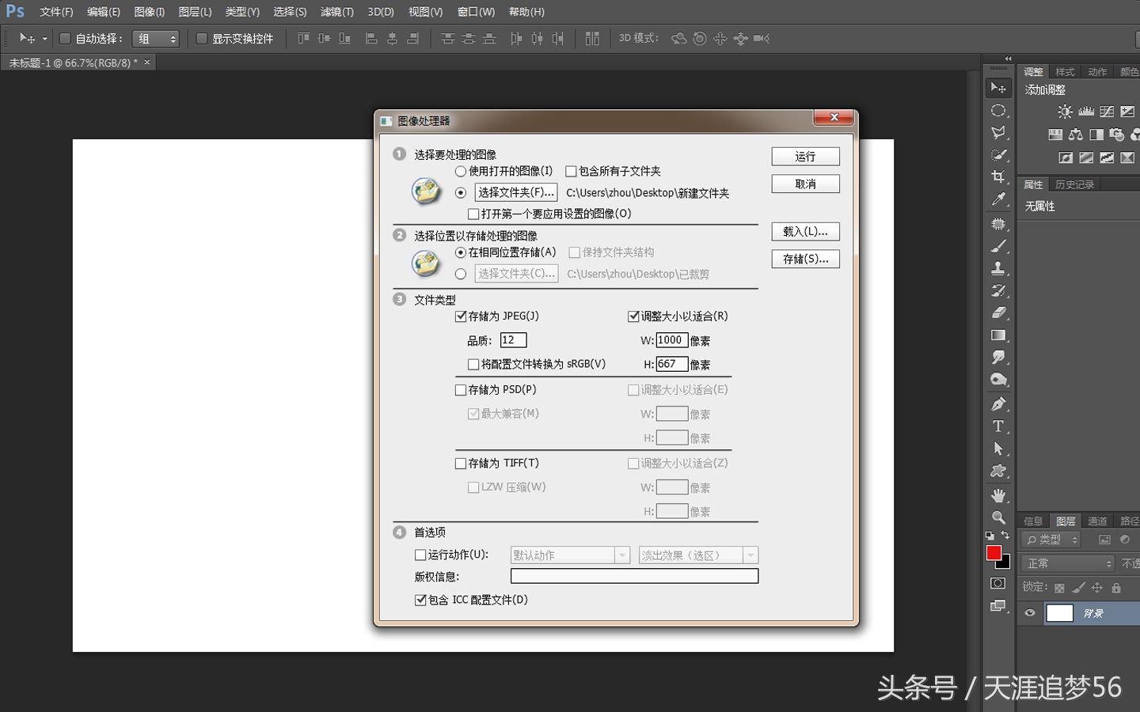The width and height of the screenshot is (1140, 712).
Task: Click the Background layer thumbnail
Action: pos(1059,613)
